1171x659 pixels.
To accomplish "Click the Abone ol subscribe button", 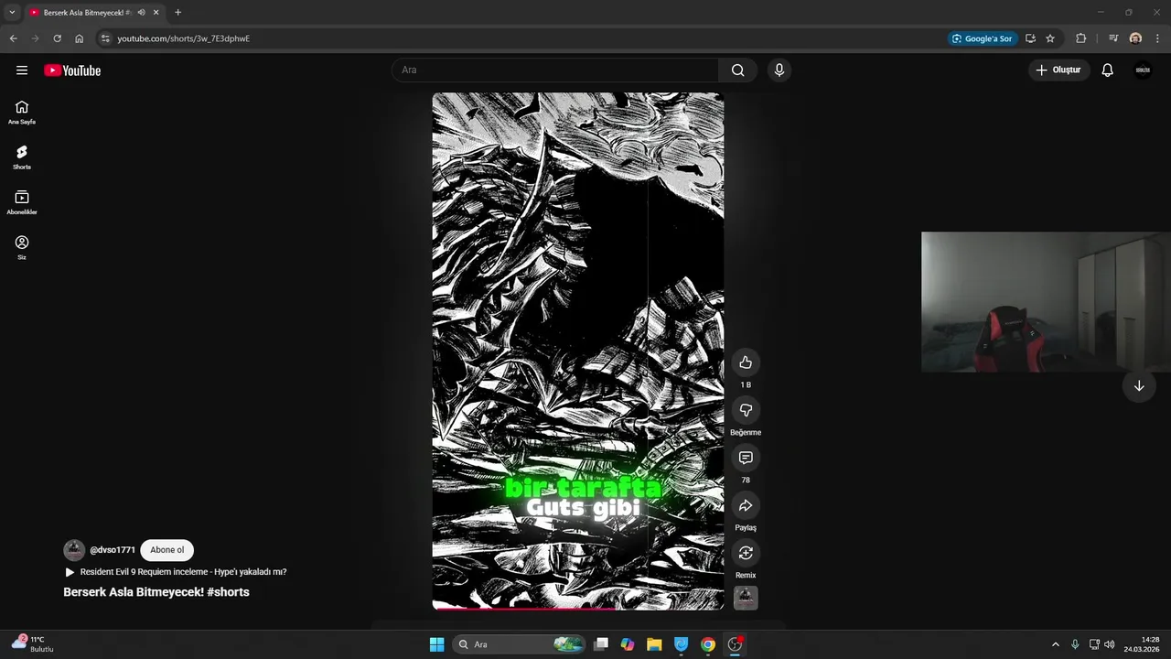I will click(167, 550).
